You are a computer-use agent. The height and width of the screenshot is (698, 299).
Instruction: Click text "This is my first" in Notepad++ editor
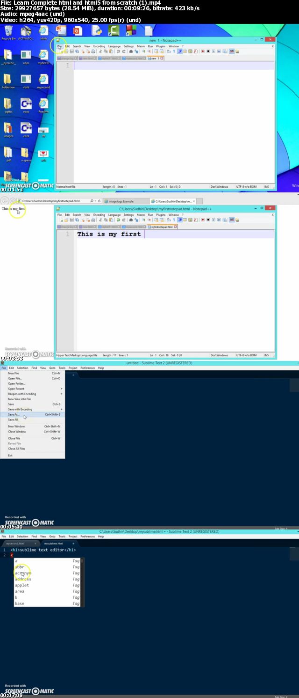tap(109, 234)
